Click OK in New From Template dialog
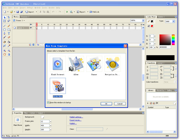 (x=106, y=104)
